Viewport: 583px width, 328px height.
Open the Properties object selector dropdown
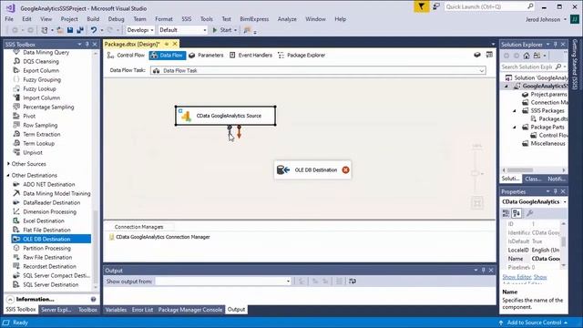[x=565, y=202]
